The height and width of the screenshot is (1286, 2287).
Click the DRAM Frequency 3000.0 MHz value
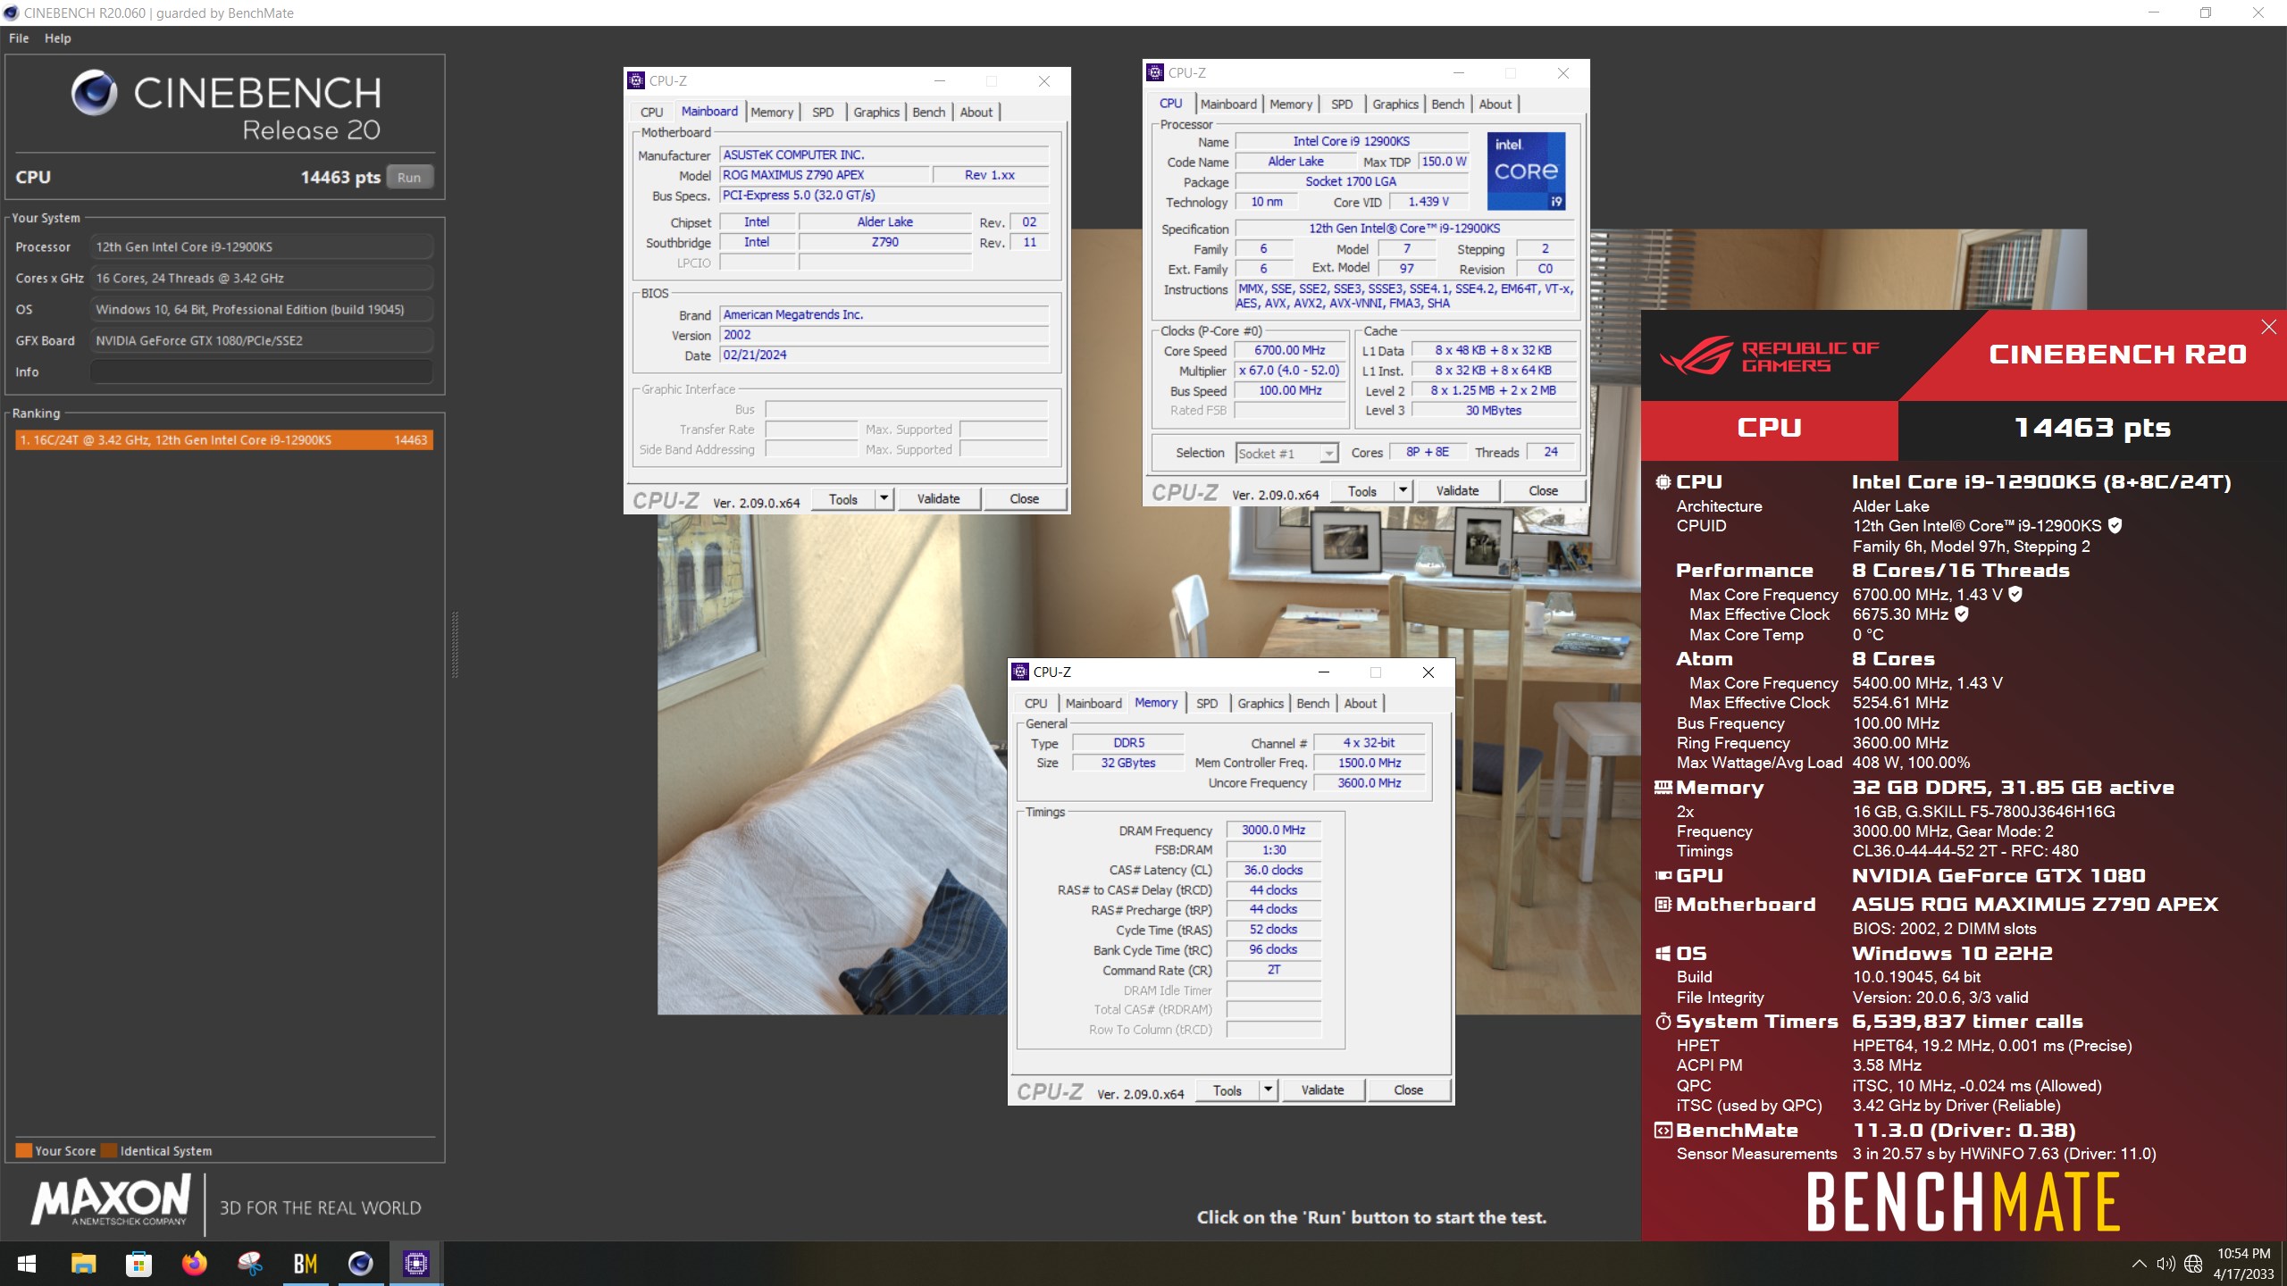(x=1273, y=831)
